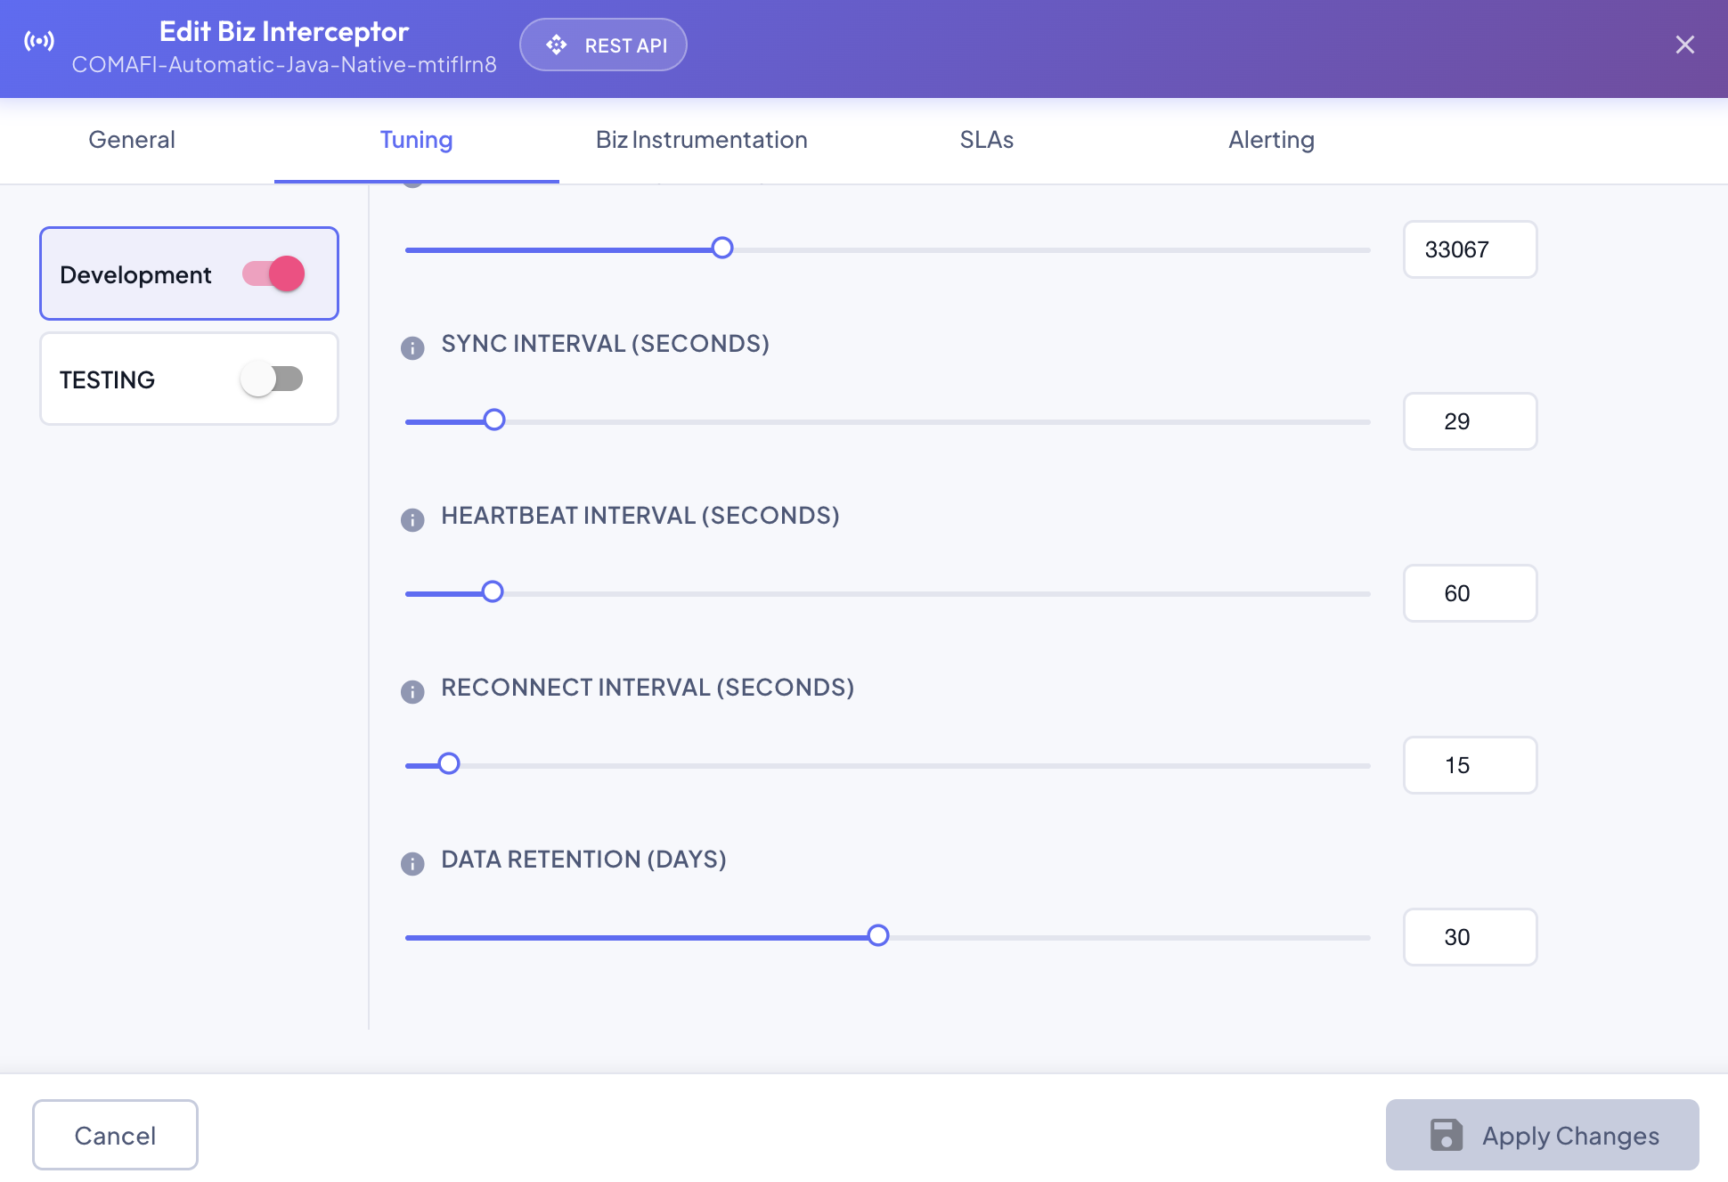Show info for Sync Interval setting

412,347
